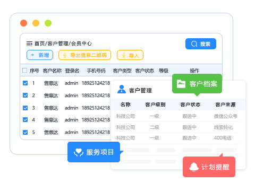
Task: Uncheck the checkbox for row 4
Action: 25,120
